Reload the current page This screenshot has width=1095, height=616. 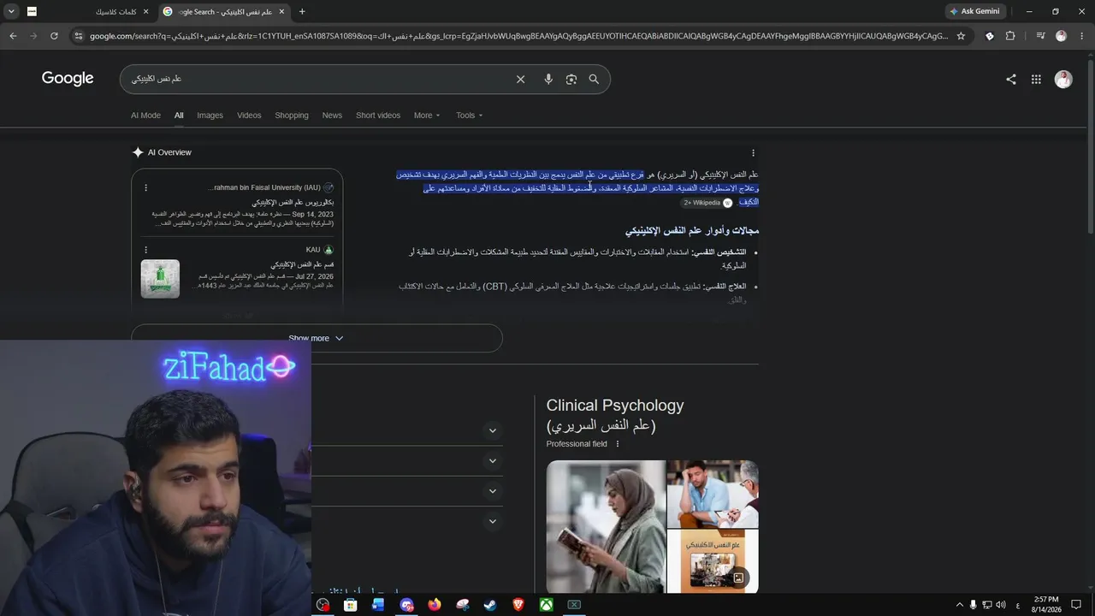[x=54, y=36]
